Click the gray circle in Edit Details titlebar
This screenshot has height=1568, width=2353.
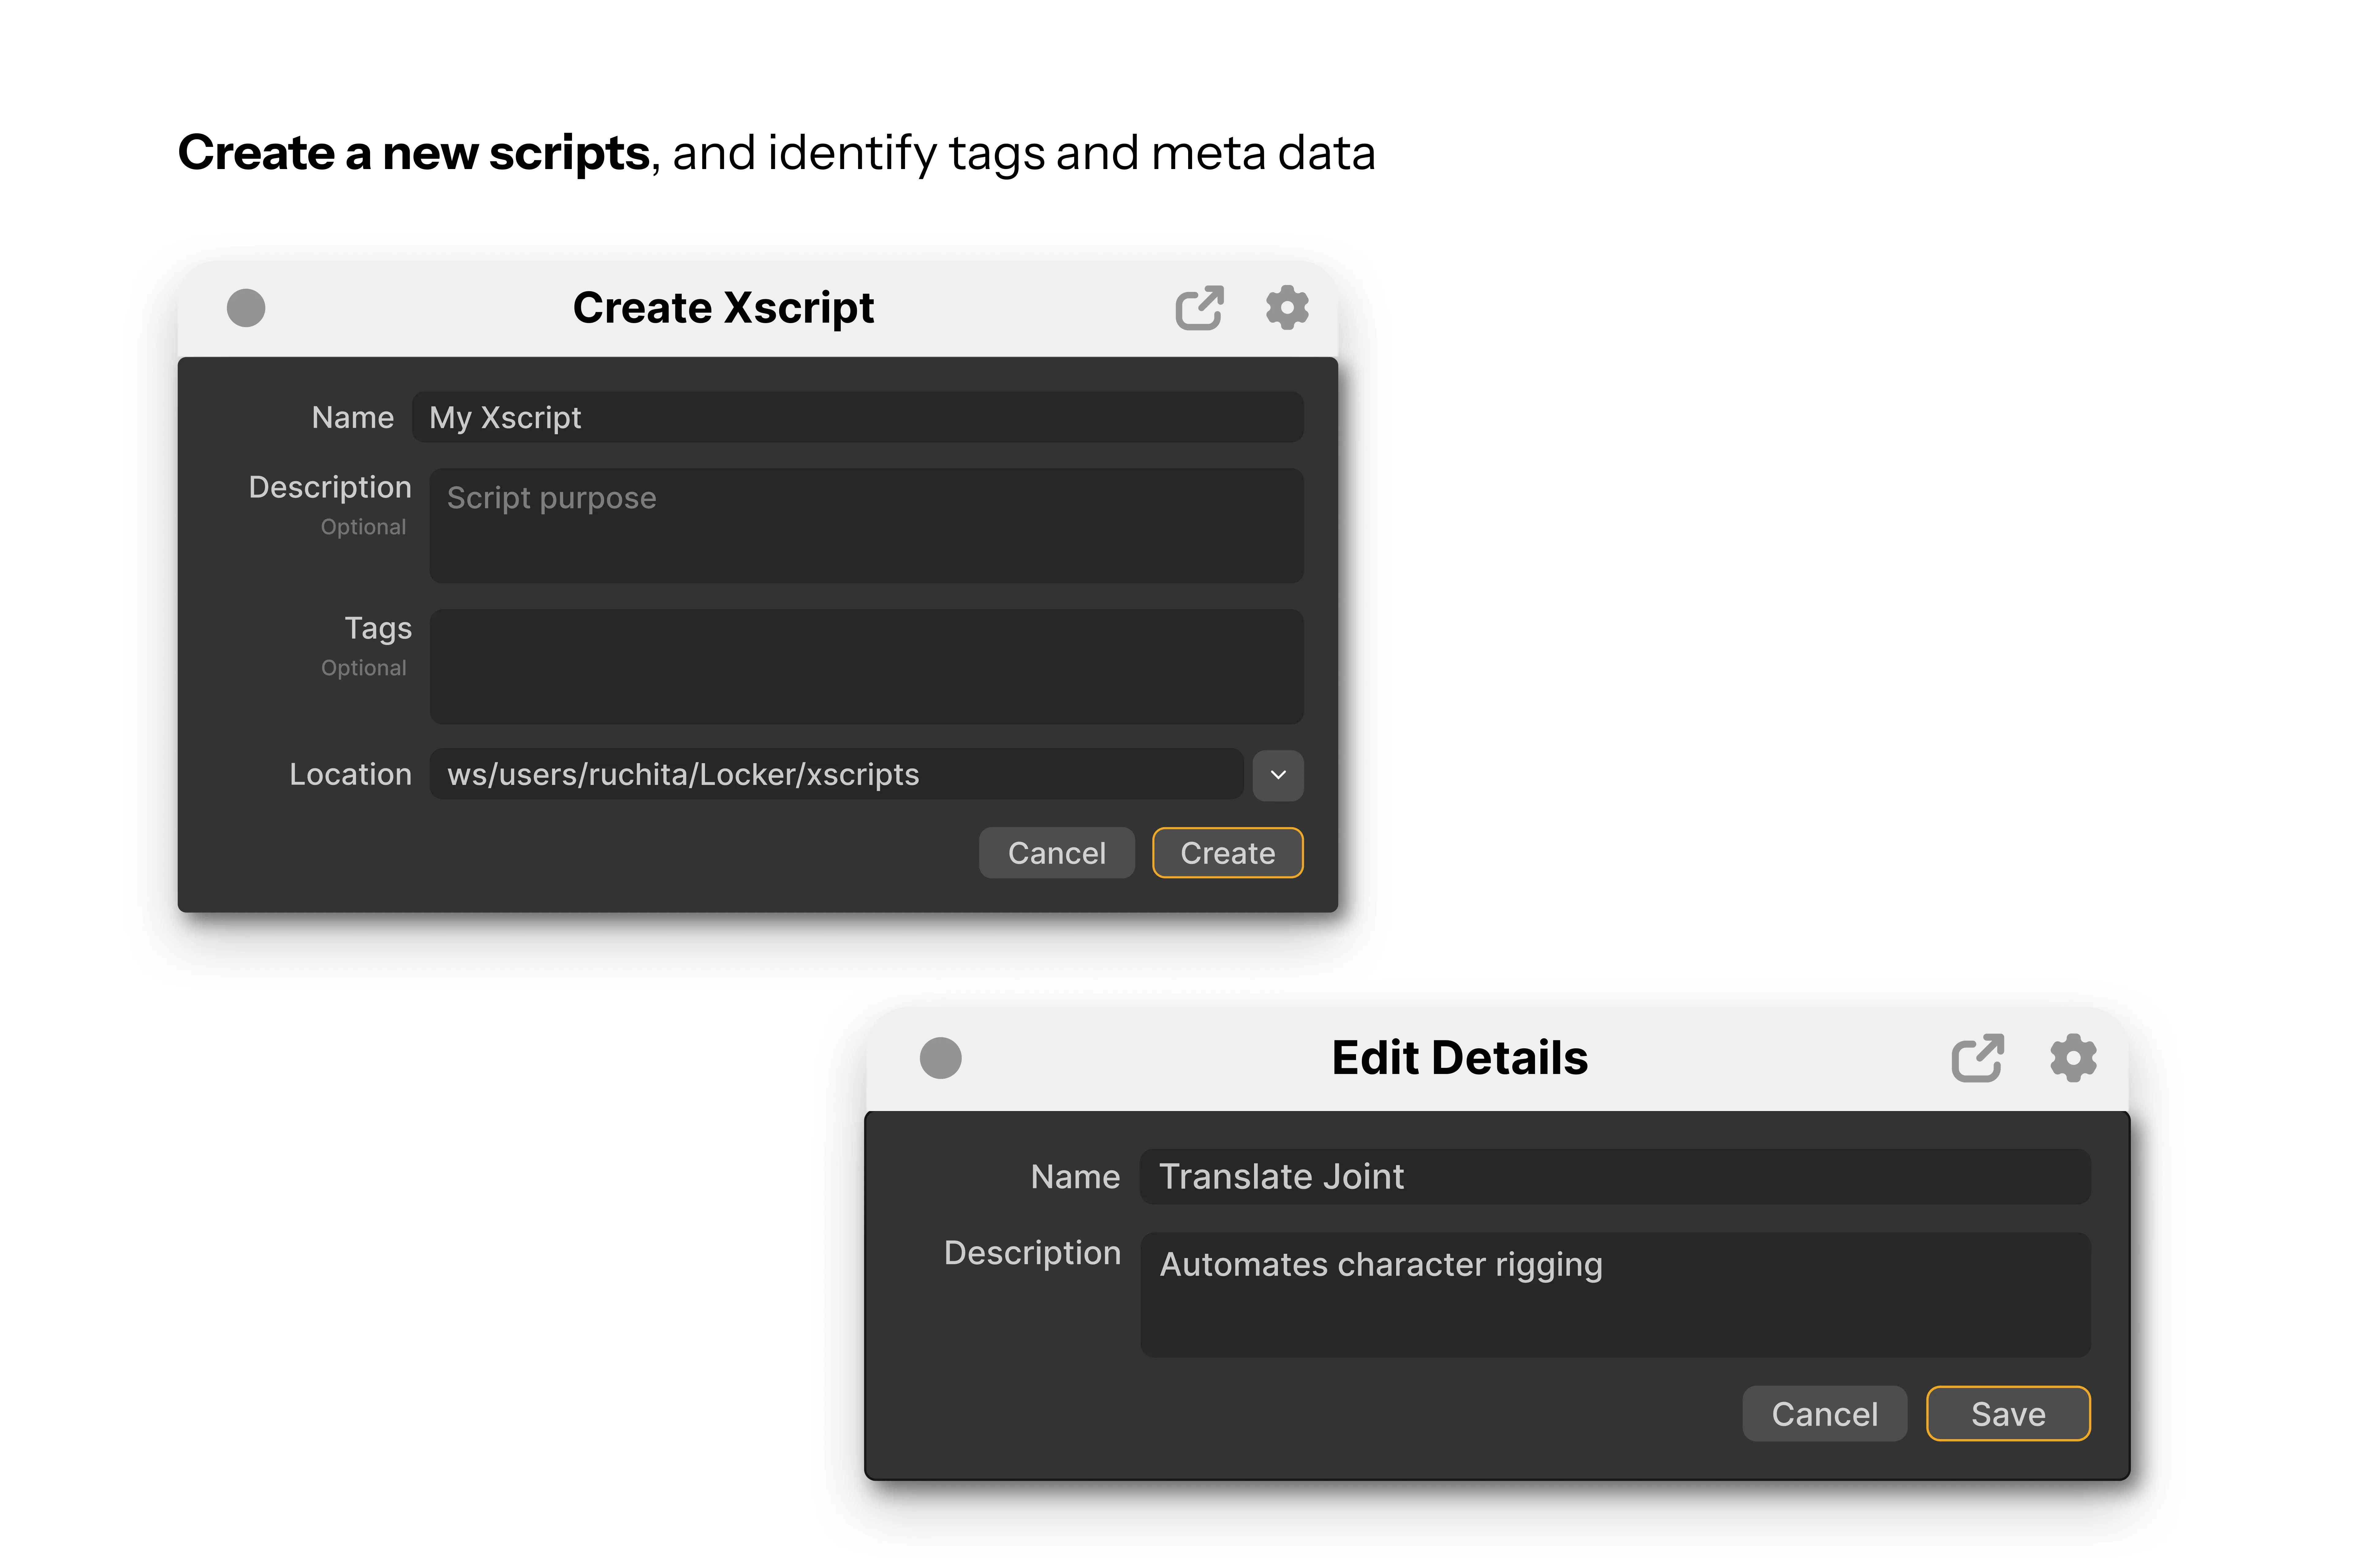click(940, 1058)
